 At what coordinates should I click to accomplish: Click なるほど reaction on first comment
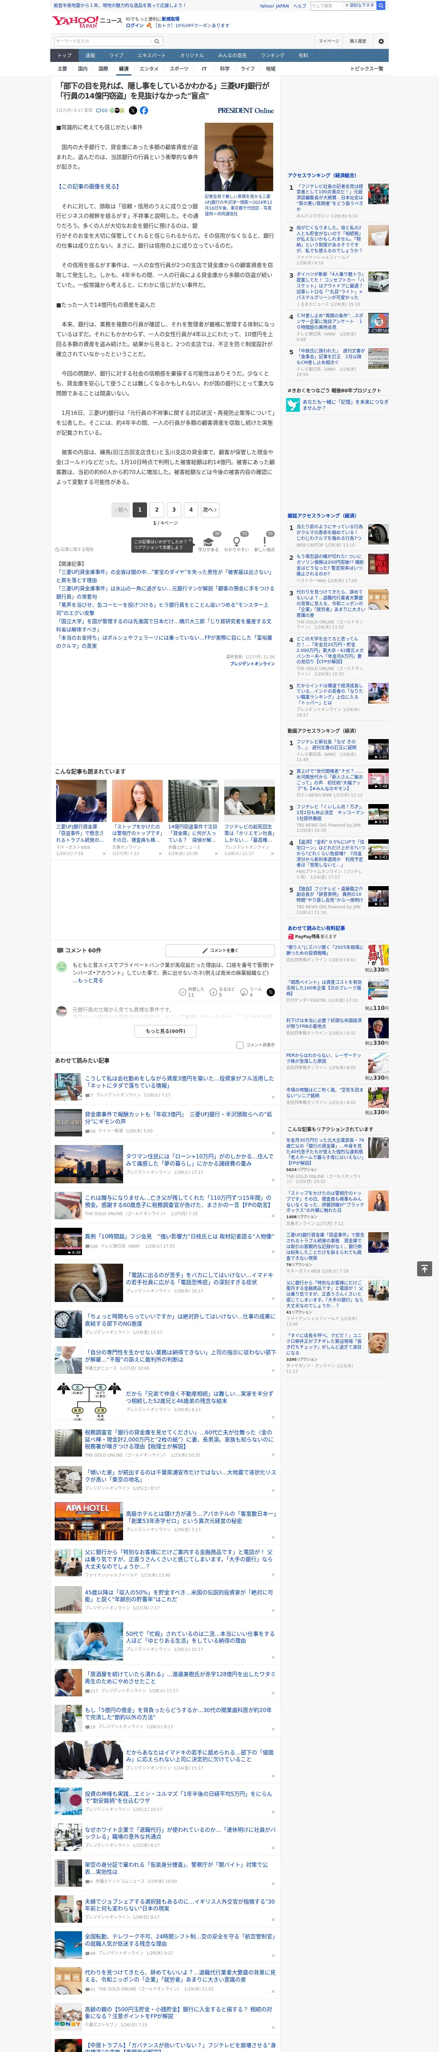point(222,992)
